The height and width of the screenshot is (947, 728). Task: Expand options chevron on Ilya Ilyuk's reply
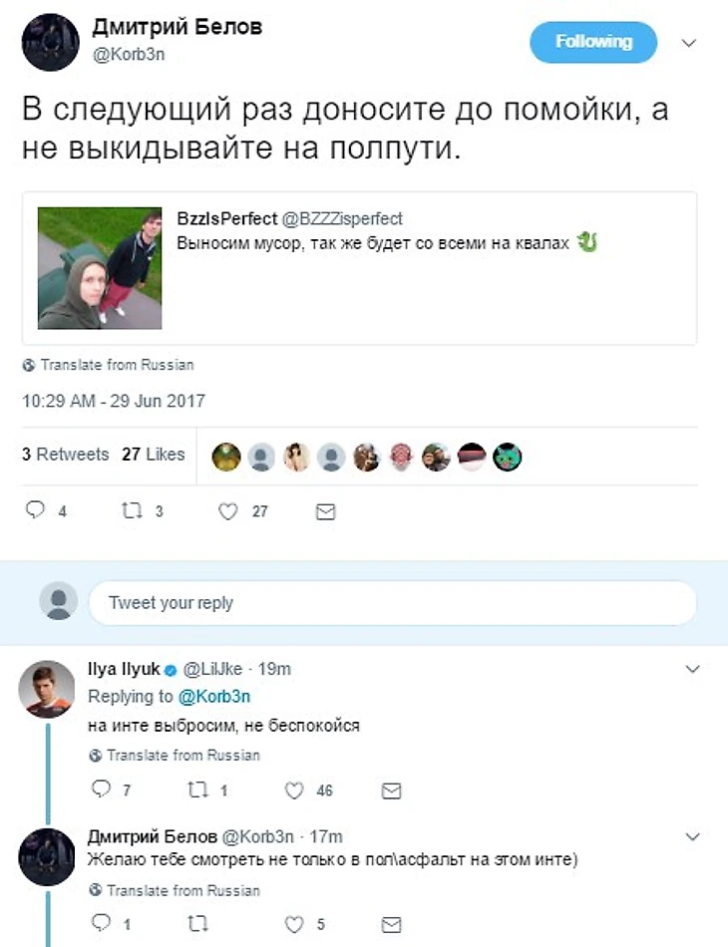[x=693, y=669]
